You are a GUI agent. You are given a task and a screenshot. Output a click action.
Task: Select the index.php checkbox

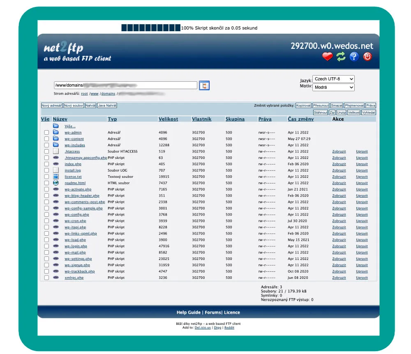click(x=47, y=164)
